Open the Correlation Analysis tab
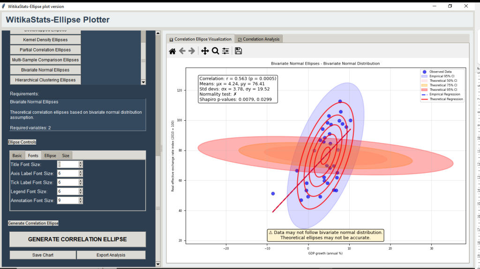The width and height of the screenshot is (480, 269). pyautogui.click(x=259, y=39)
